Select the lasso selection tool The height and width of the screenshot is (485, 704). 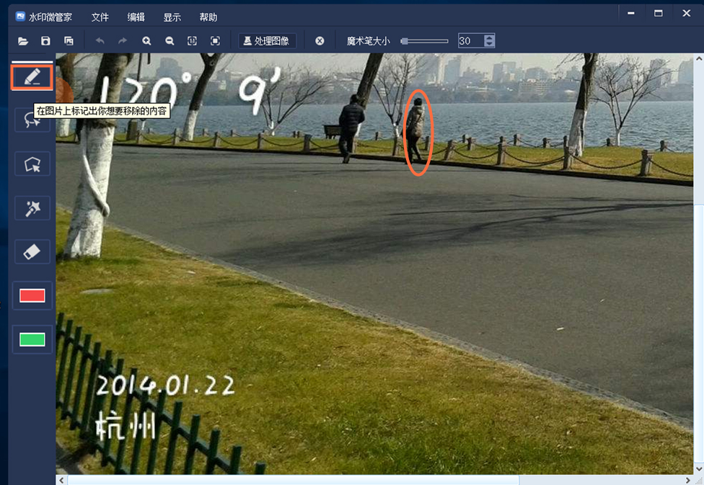(x=32, y=120)
